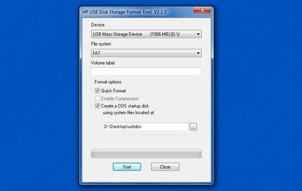302x191 pixels.
Task: Toggle Create a DOS startup disk checkbox
Action: 97,106
